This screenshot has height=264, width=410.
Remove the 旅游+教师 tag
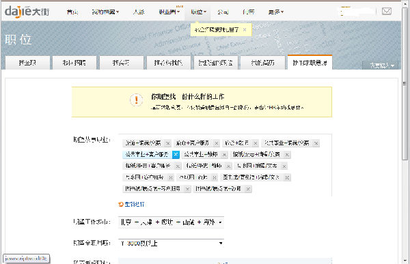256,143
